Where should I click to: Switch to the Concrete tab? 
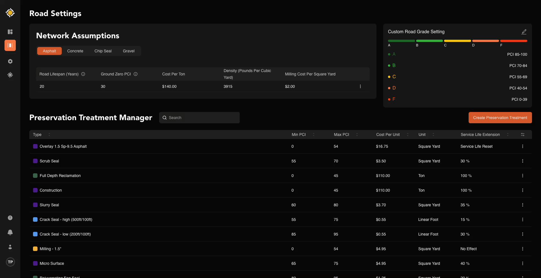75,51
